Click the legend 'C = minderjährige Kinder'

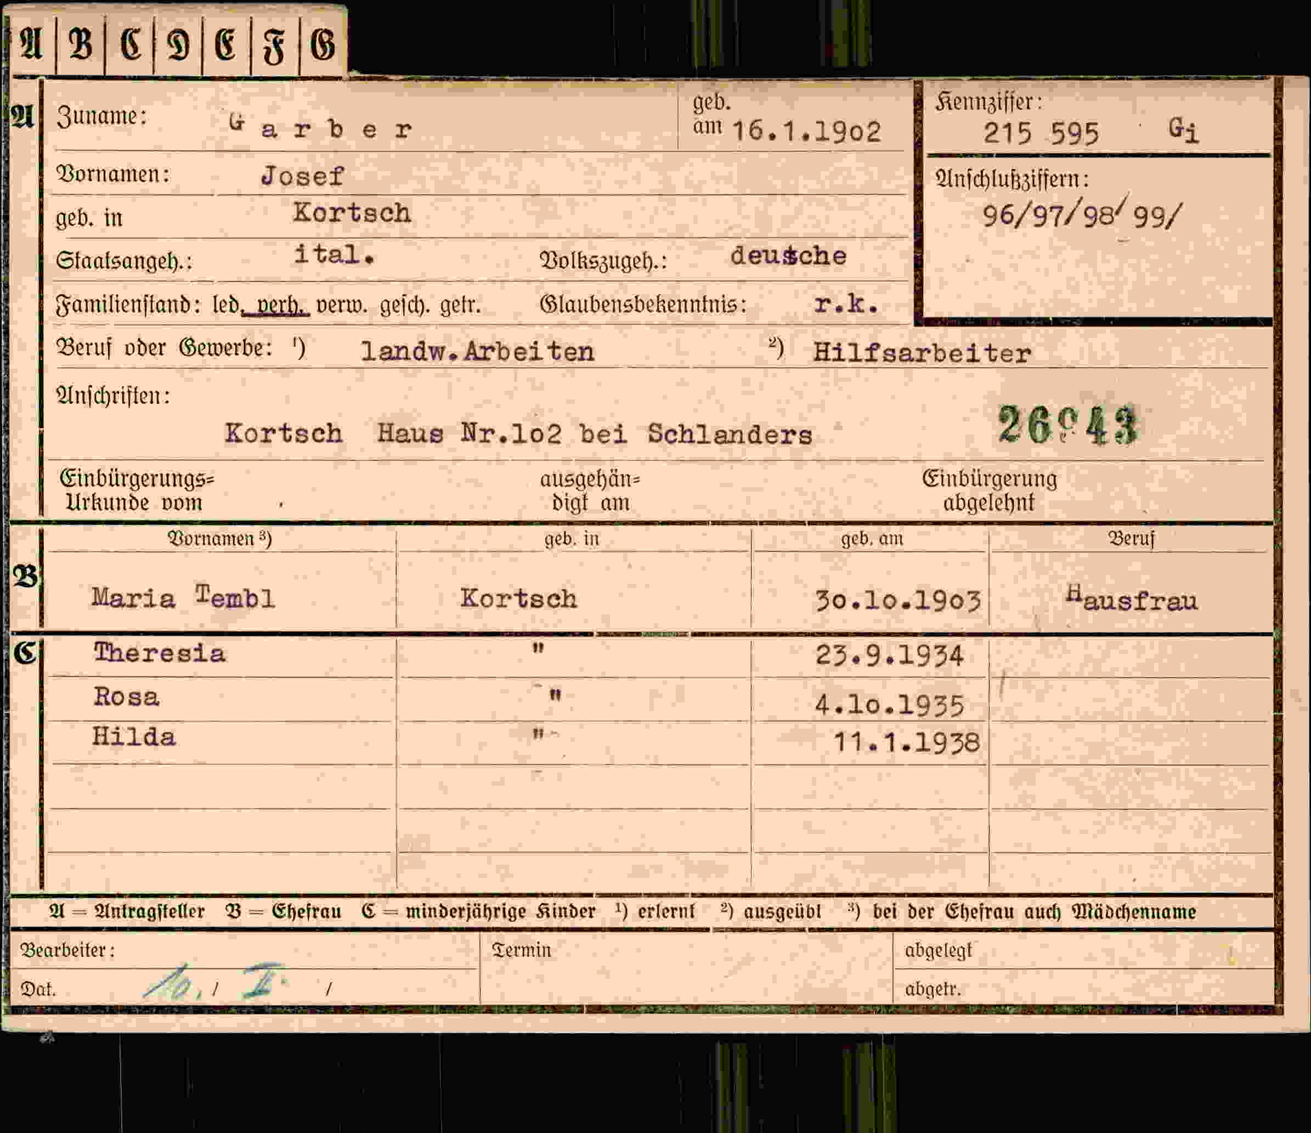478,911
